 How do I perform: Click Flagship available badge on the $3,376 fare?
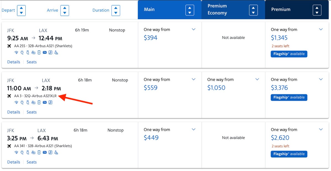pyautogui.click(x=289, y=97)
